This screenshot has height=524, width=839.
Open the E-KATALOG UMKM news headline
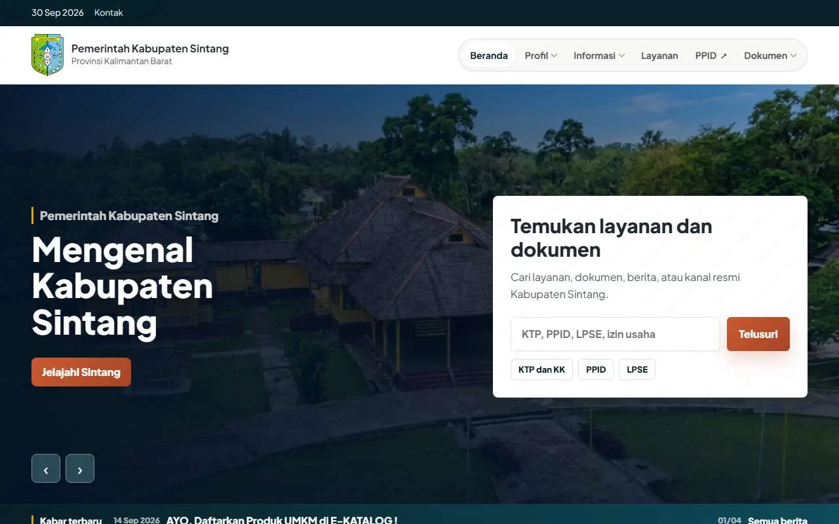click(282, 520)
